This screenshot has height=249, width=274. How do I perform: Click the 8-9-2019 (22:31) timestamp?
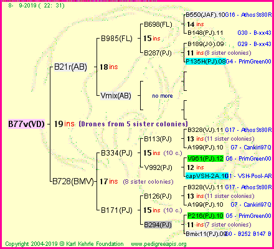(37, 5)
